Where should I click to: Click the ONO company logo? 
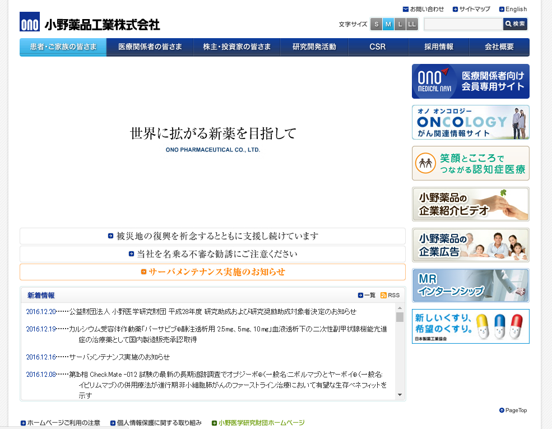(30, 22)
